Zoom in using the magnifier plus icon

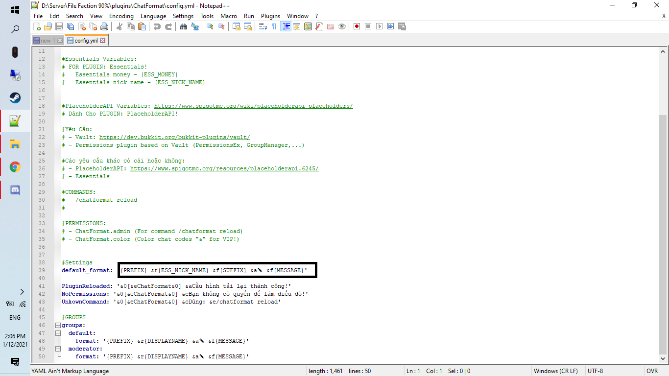coord(210,26)
